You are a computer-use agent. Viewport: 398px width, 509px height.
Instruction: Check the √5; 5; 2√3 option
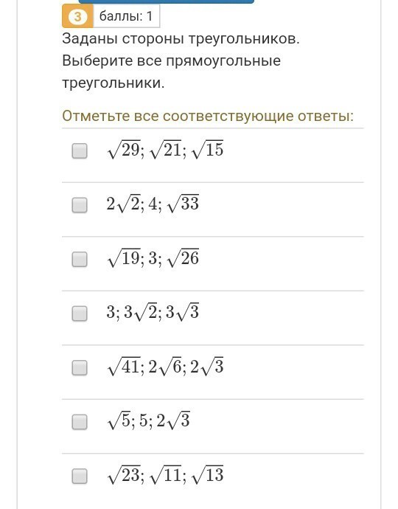[80, 422]
